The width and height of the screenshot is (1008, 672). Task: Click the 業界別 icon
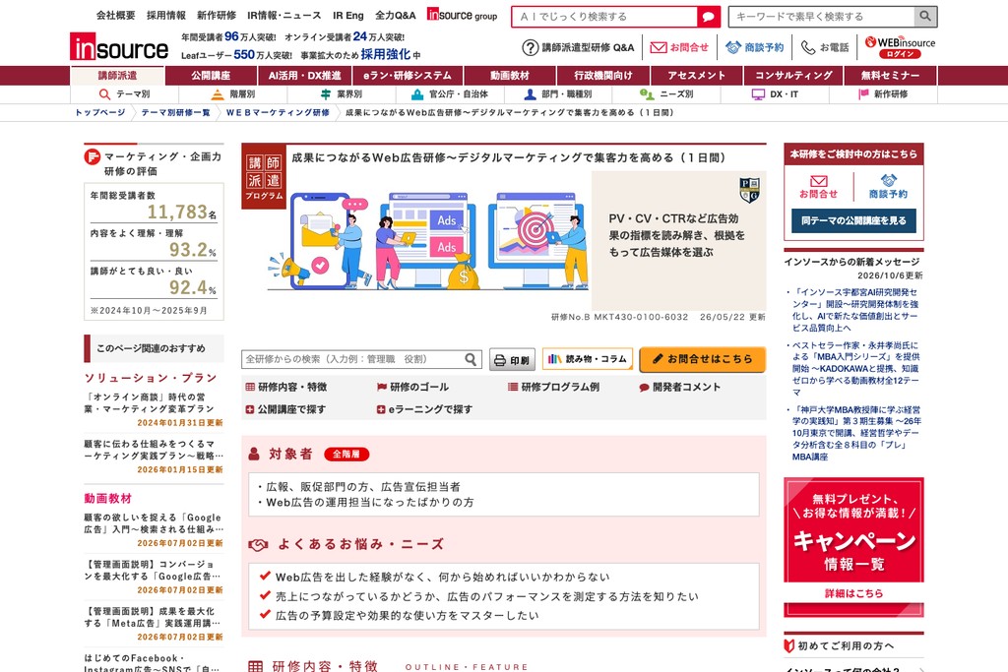click(325, 94)
